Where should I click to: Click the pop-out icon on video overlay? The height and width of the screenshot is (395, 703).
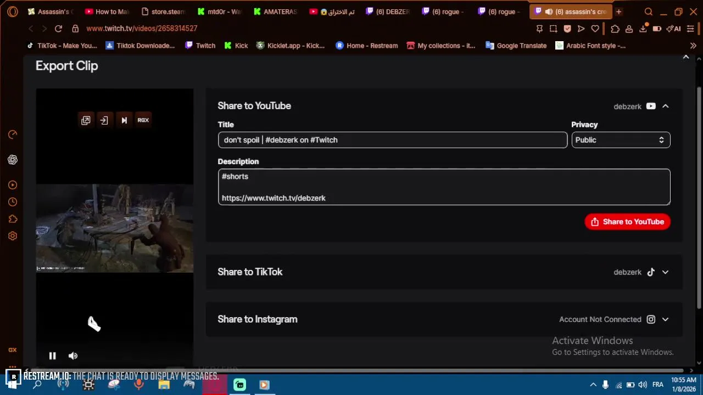(86, 120)
